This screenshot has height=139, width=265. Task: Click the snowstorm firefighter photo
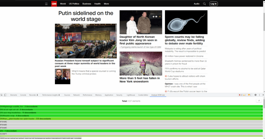point(141,63)
